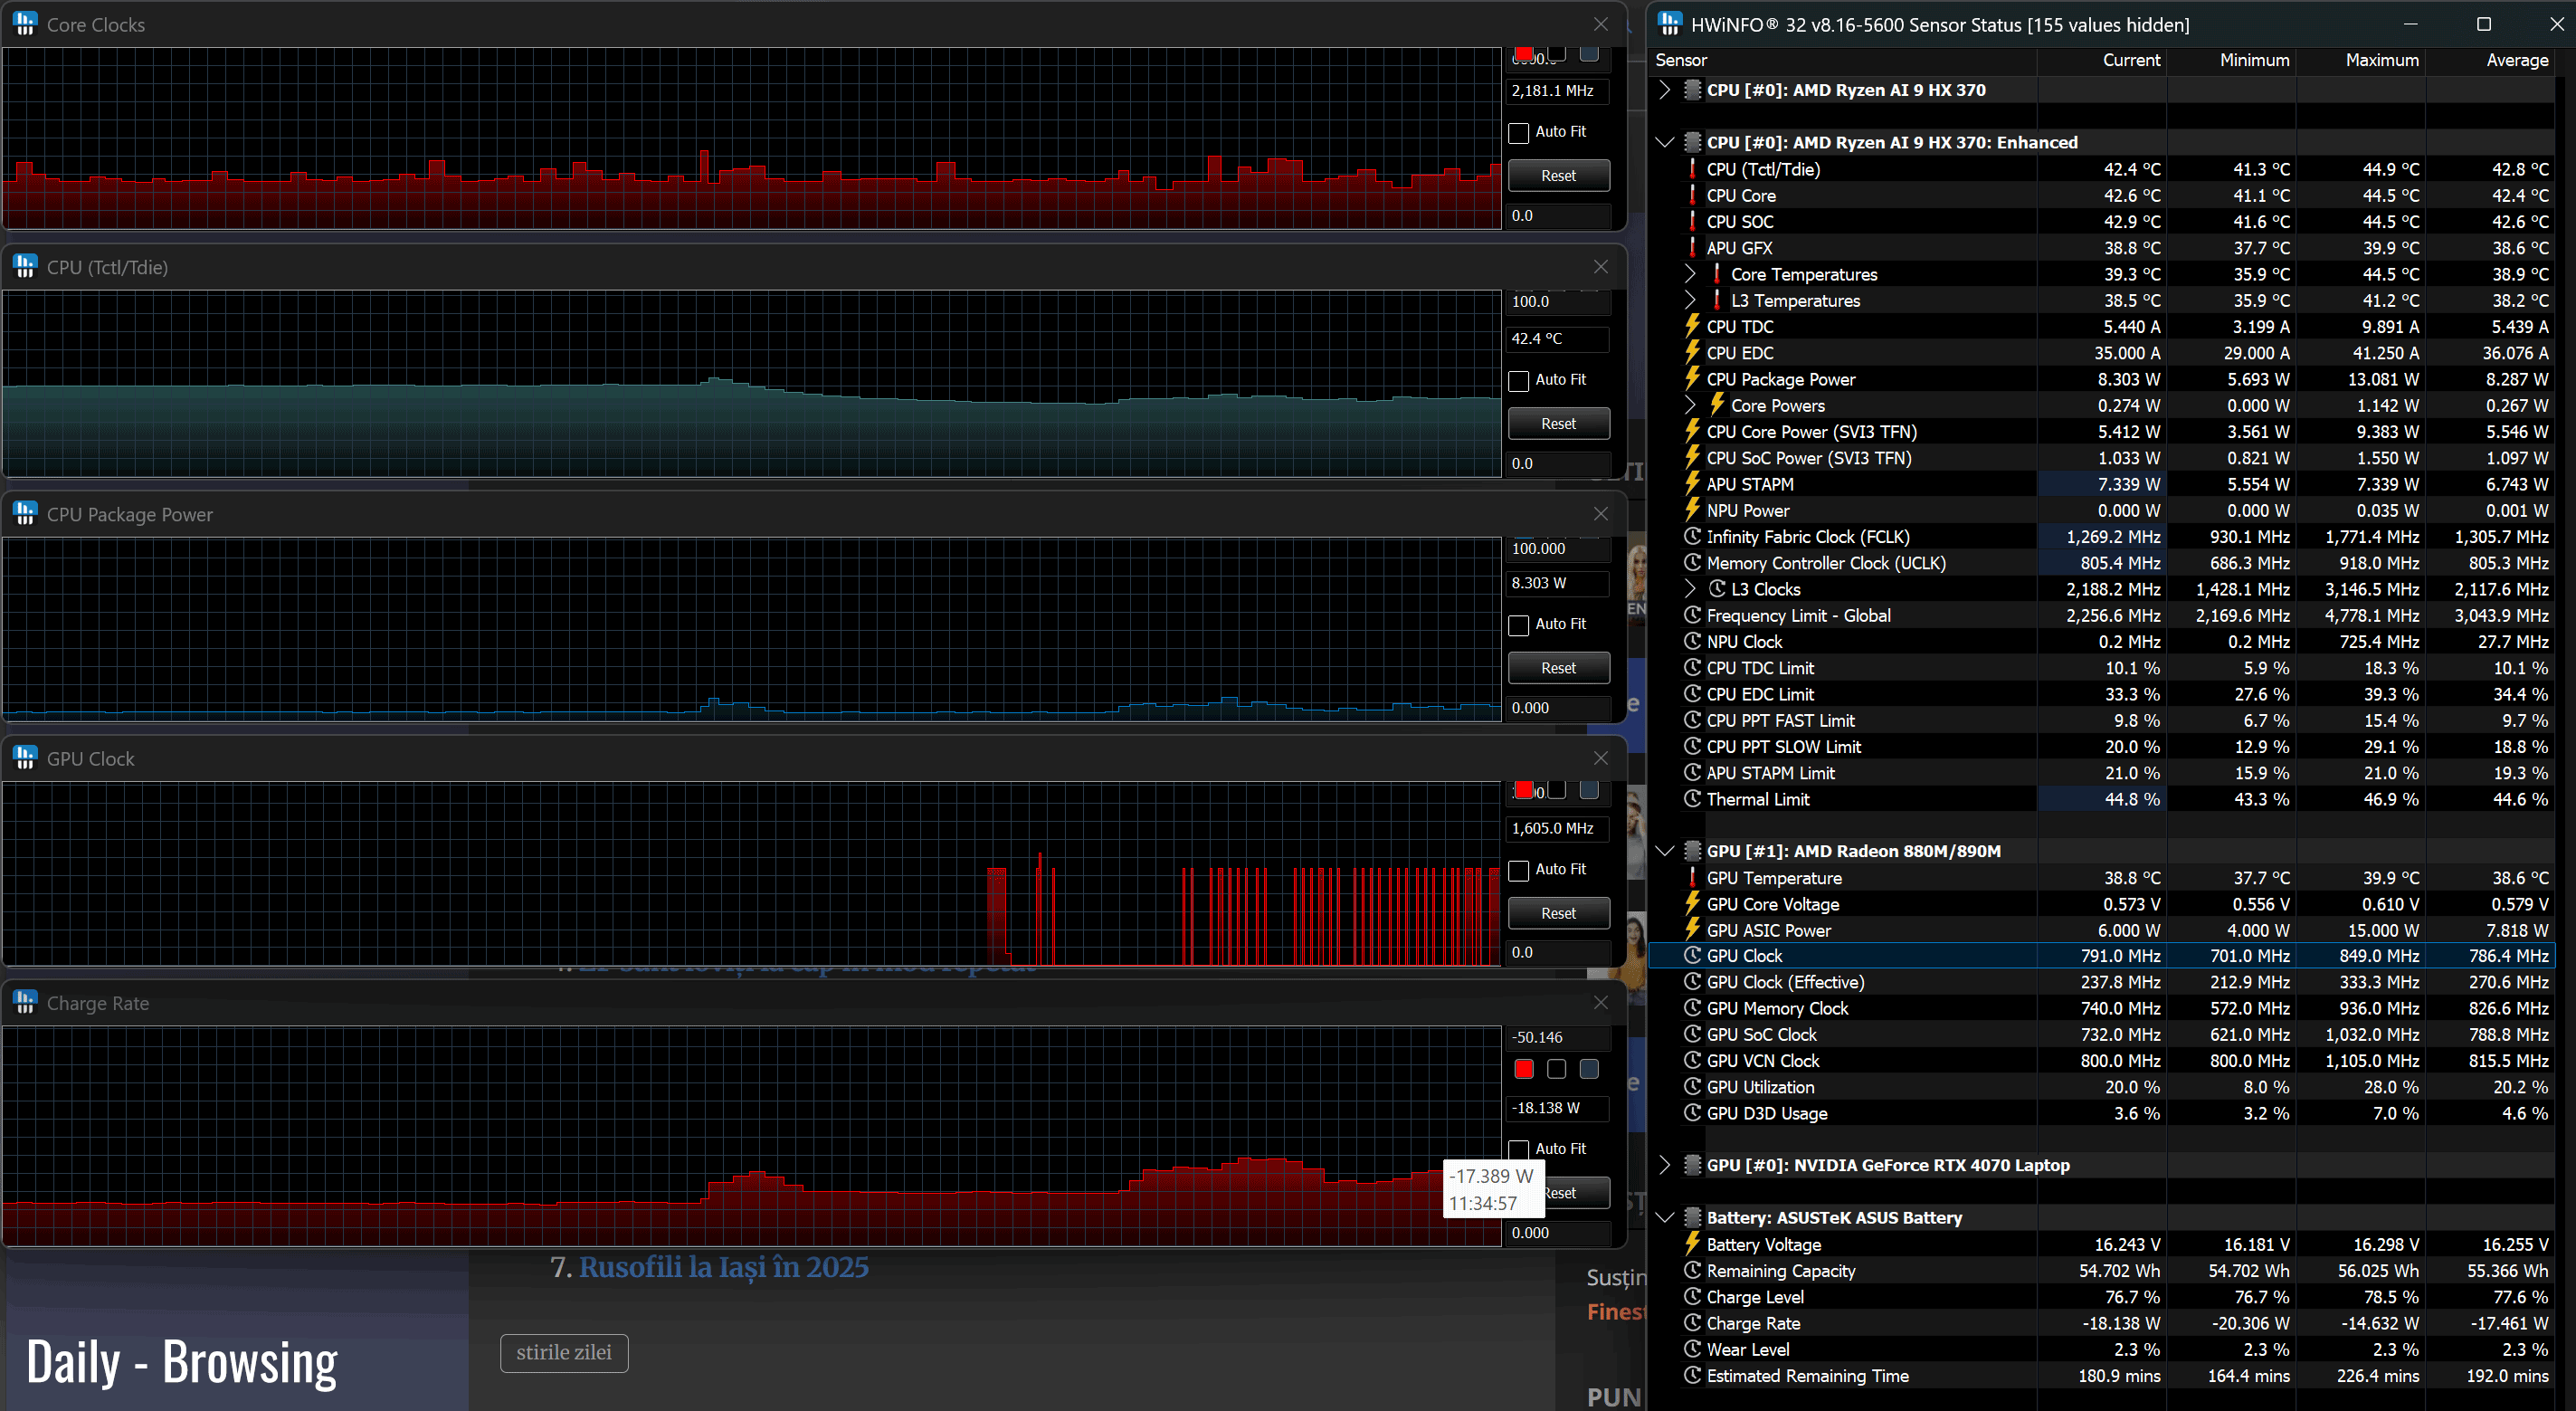Click the chip icon beside AMD Radeon 880M/890M group

pyautogui.click(x=1692, y=851)
